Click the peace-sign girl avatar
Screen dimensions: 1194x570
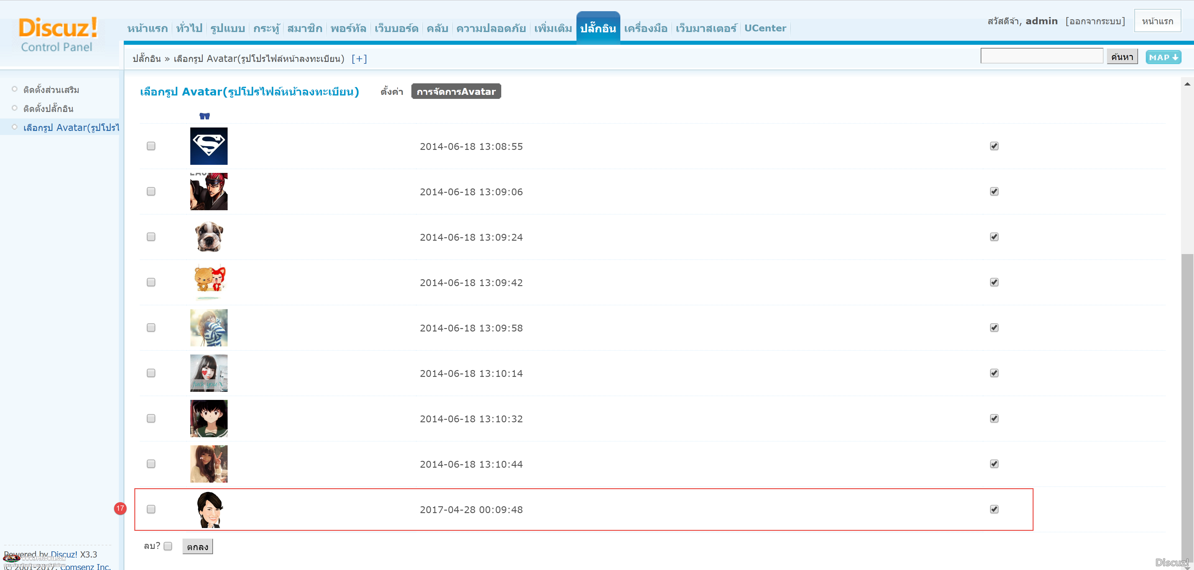209,464
